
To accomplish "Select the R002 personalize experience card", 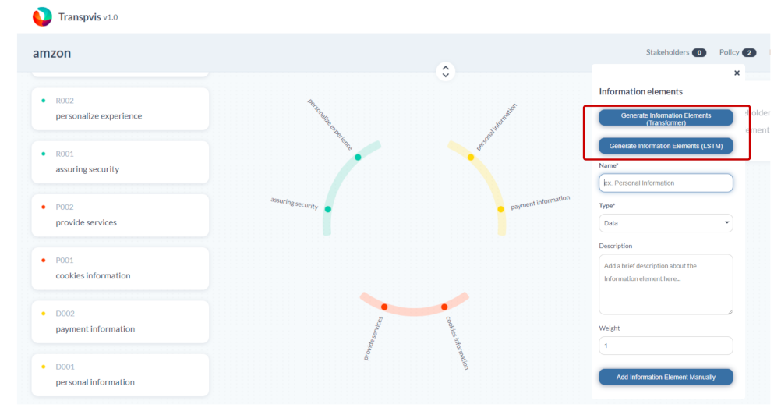I will point(120,109).
